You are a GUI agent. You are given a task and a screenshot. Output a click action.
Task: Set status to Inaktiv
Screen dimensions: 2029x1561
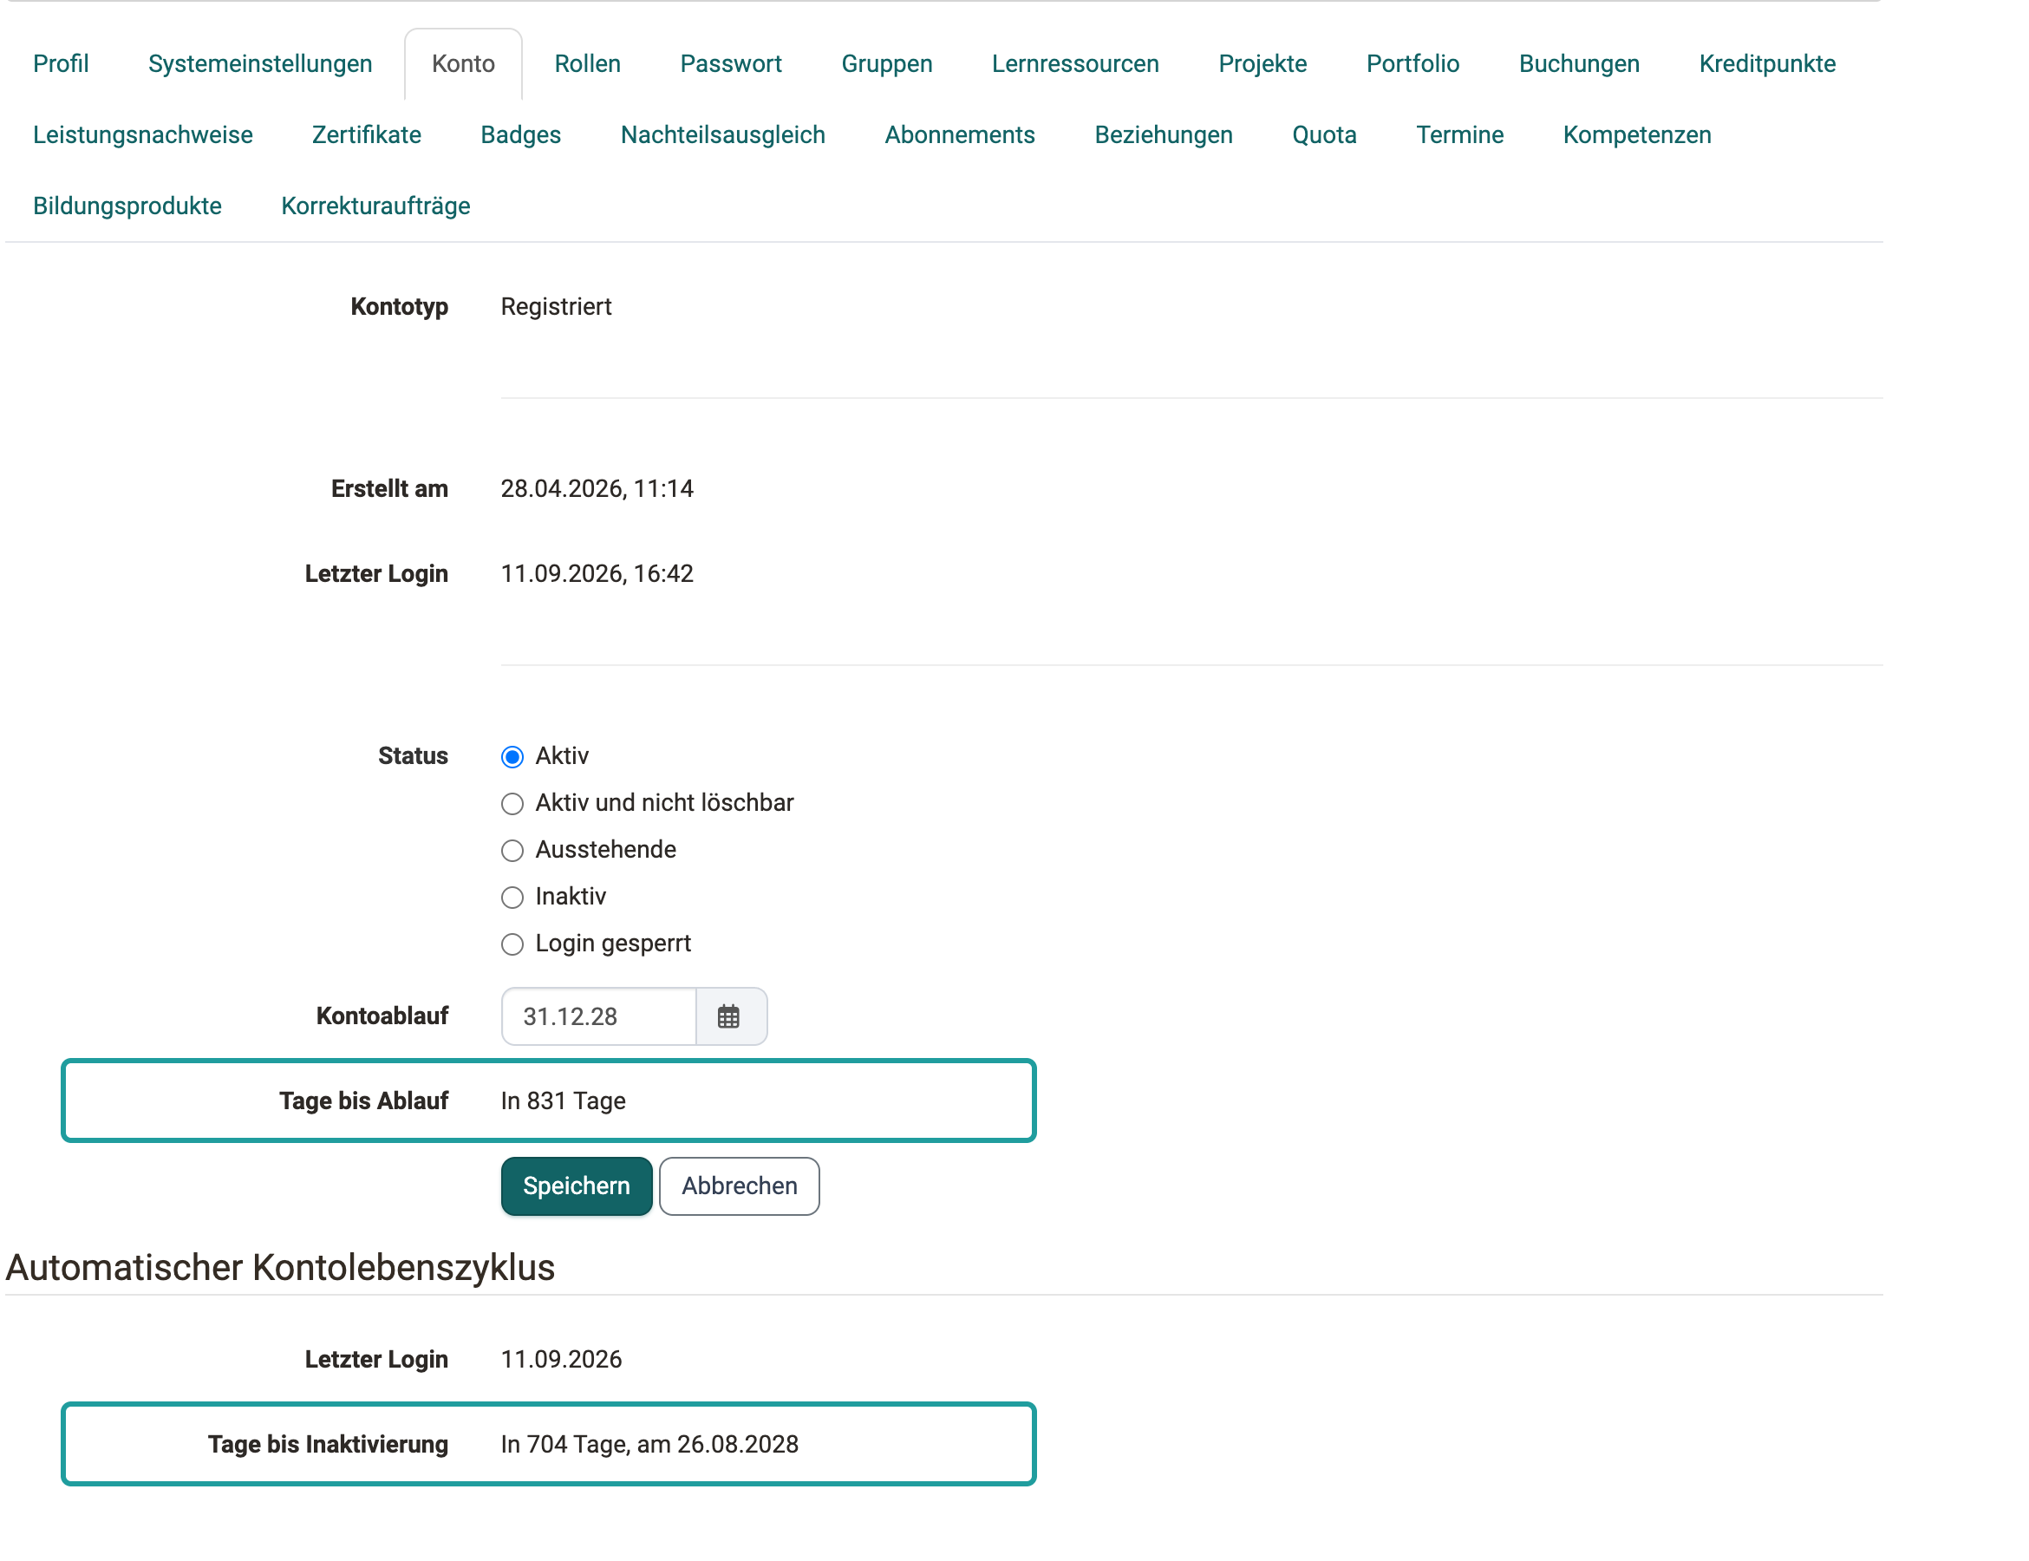[512, 898]
